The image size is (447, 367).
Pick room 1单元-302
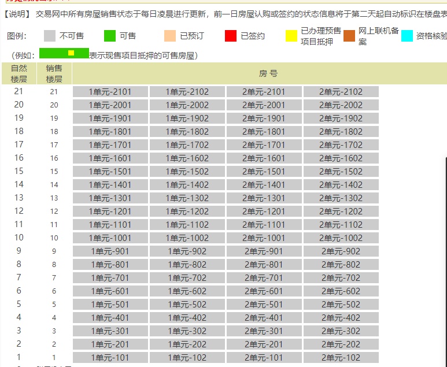click(187, 331)
